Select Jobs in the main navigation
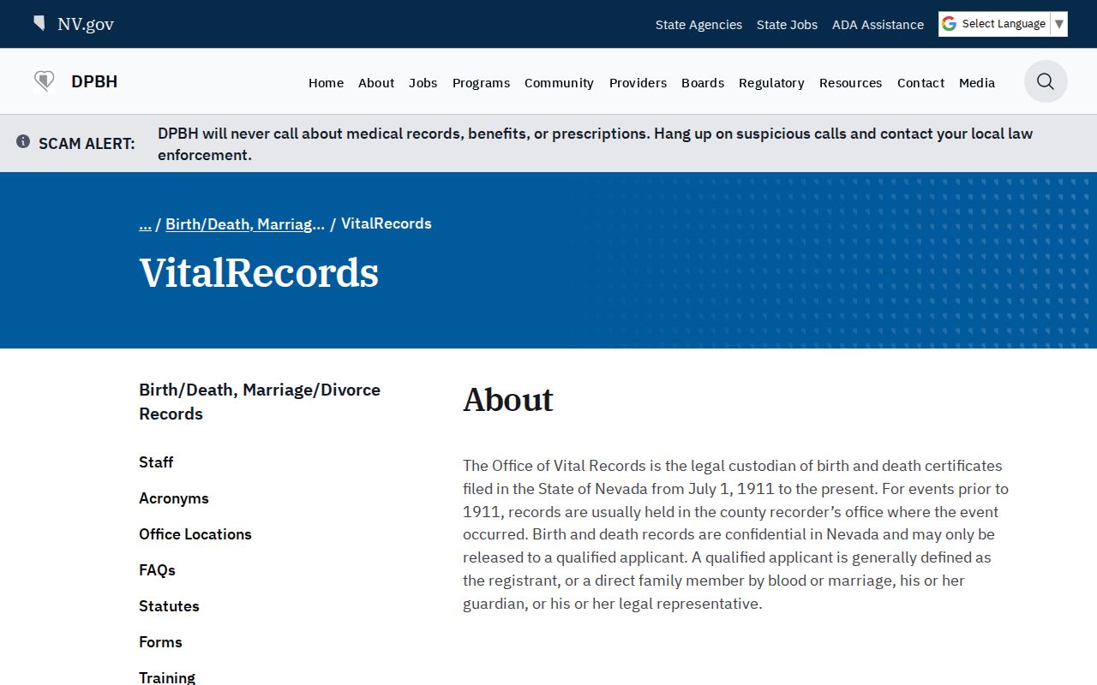The height and width of the screenshot is (685, 1097). pos(423,83)
